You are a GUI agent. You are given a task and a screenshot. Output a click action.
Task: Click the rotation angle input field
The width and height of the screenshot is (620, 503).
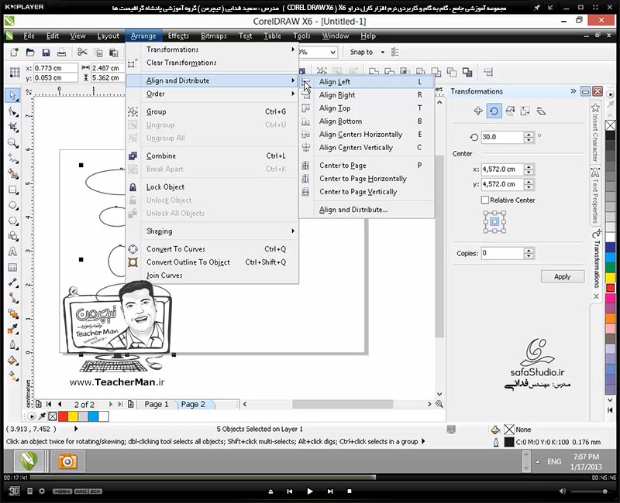click(502, 137)
